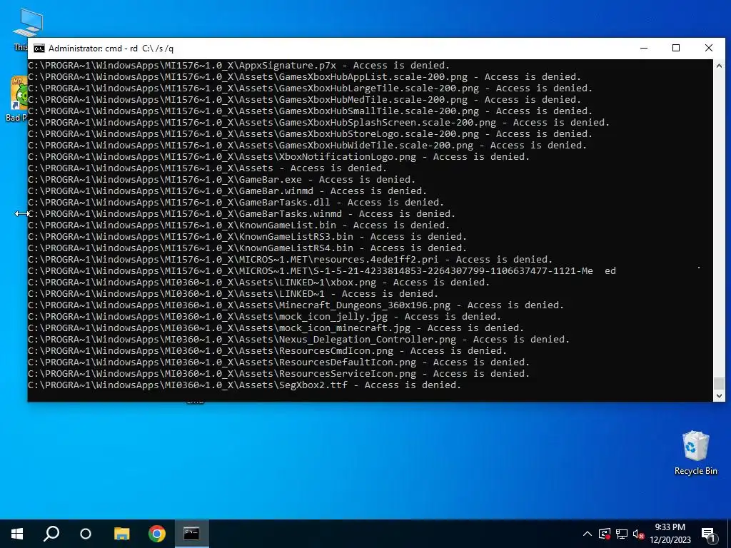This screenshot has width=731, height=548.
Task: Minimize the Administrator cmd window
Action: pyautogui.click(x=644, y=48)
